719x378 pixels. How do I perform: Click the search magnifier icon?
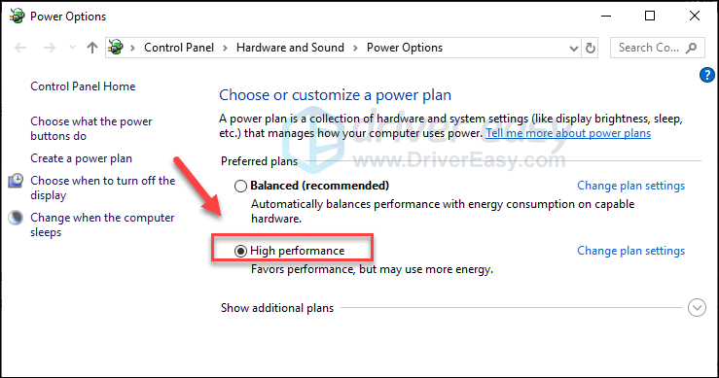coord(691,48)
